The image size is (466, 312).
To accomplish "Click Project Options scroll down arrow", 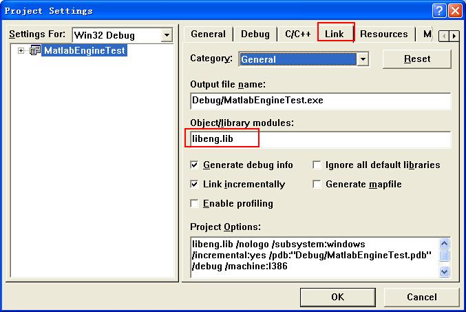I will pos(444,271).
